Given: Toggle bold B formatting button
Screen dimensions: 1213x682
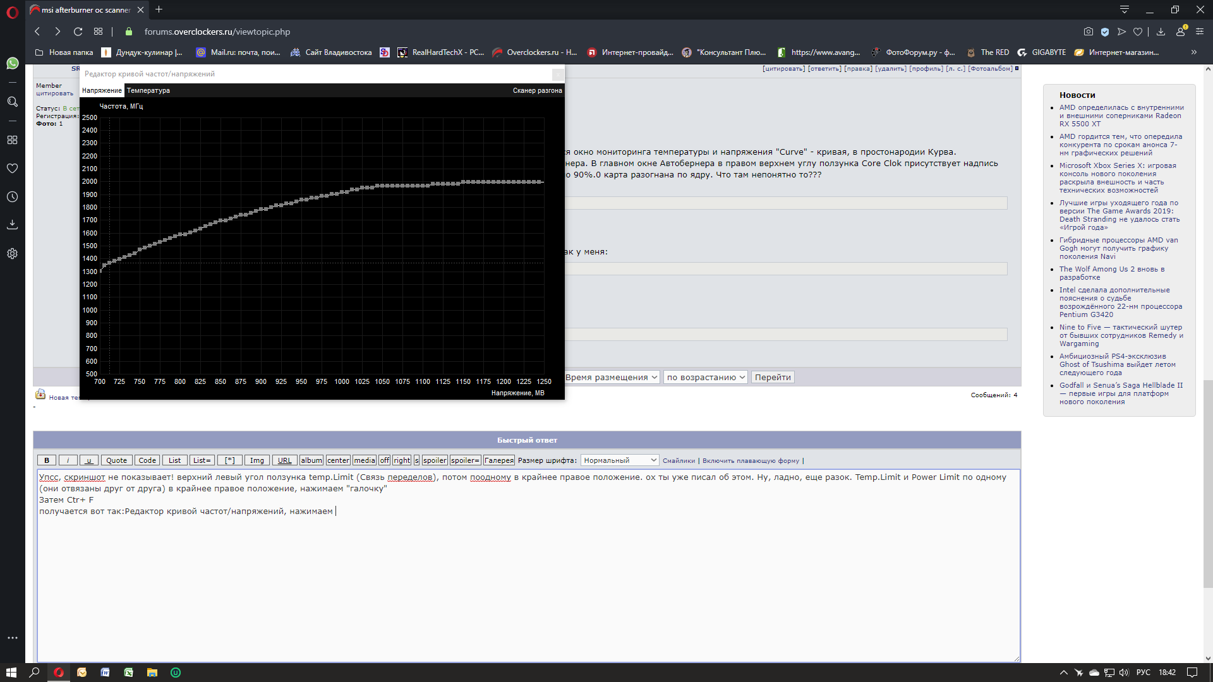Looking at the screenshot, I should click(47, 460).
